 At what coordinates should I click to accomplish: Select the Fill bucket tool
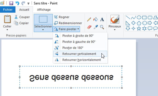(96, 19)
